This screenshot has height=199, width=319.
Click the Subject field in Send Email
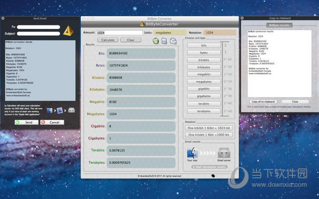(x=38, y=33)
